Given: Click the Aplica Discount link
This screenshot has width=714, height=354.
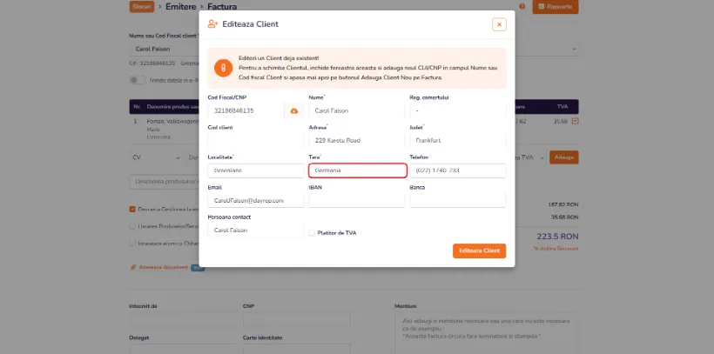Looking at the screenshot, I should coord(556,249).
